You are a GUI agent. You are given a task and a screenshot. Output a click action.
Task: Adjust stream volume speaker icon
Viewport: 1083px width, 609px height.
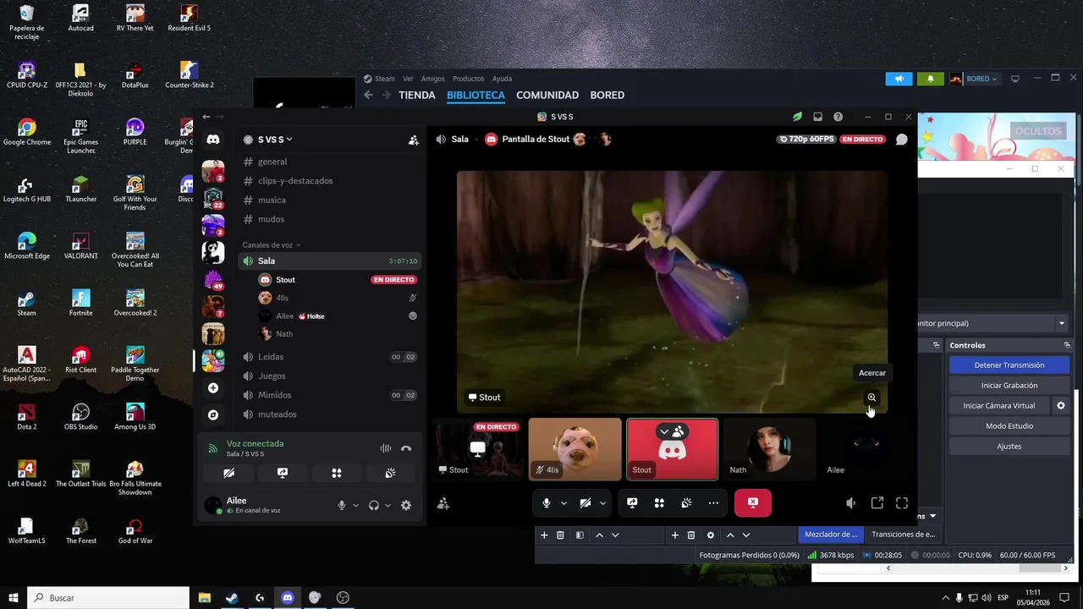(851, 503)
